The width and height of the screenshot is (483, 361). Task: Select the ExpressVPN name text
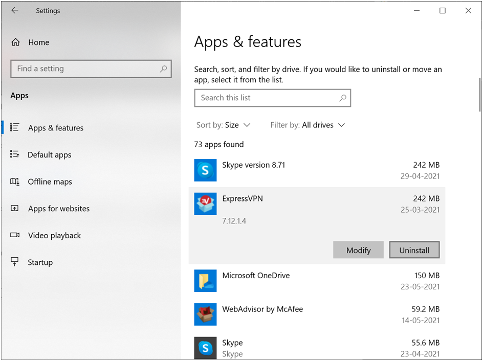[243, 198]
